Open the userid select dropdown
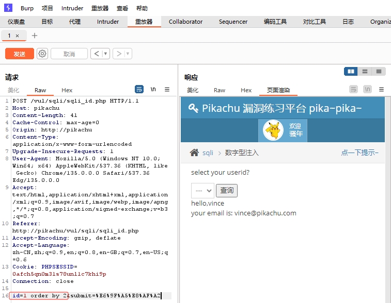This screenshot has height=303, width=391. point(202,191)
